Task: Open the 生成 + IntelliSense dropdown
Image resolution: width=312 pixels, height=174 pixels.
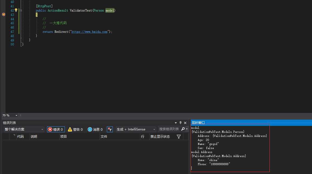Action: (136, 129)
